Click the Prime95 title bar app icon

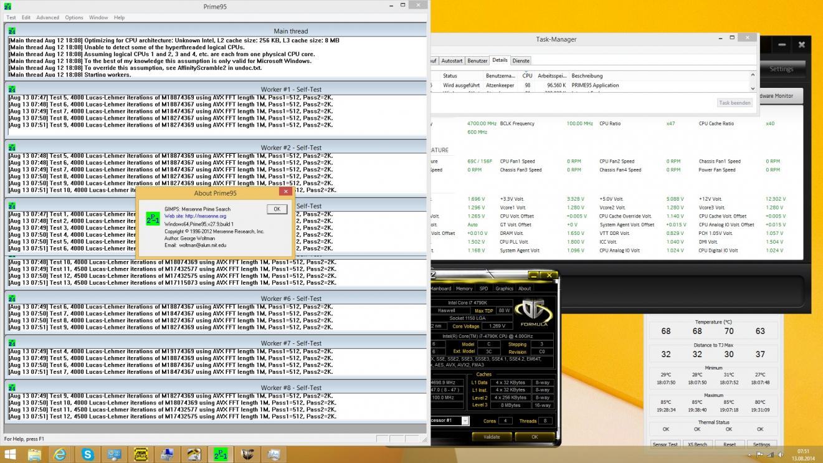pos(7,6)
